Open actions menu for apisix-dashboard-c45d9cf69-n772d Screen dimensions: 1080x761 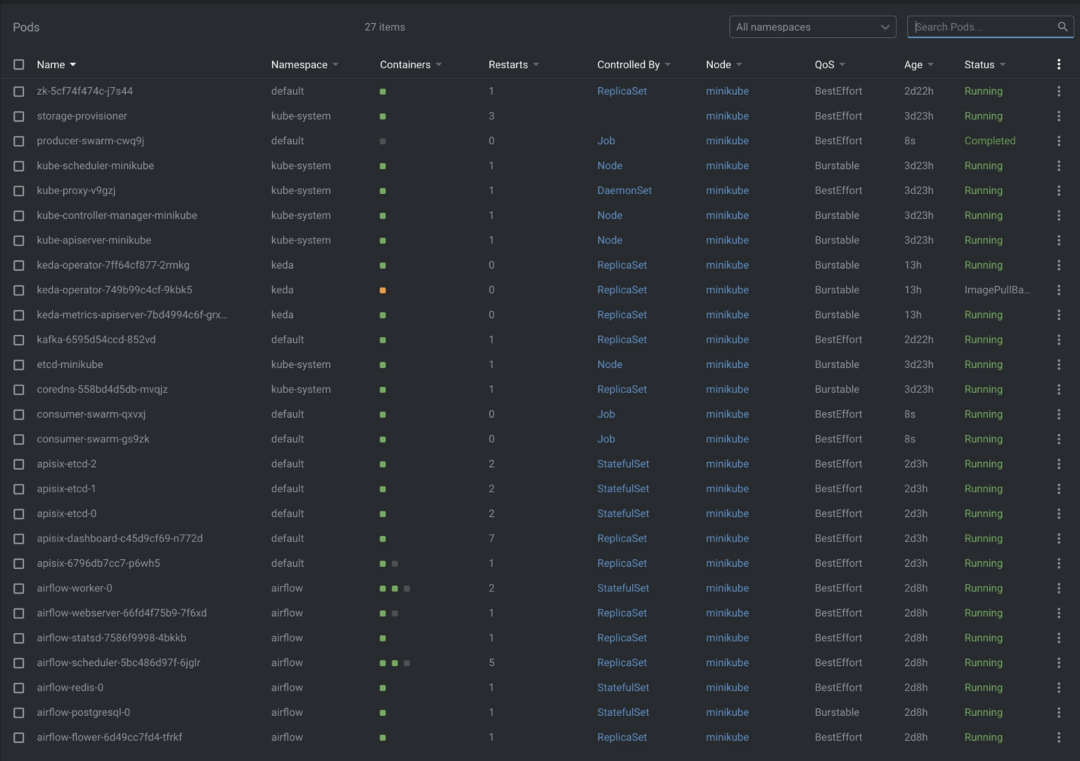coord(1058,539)
